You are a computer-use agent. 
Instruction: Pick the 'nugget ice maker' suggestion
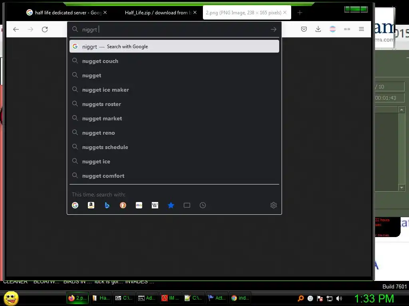pos(174,90)
